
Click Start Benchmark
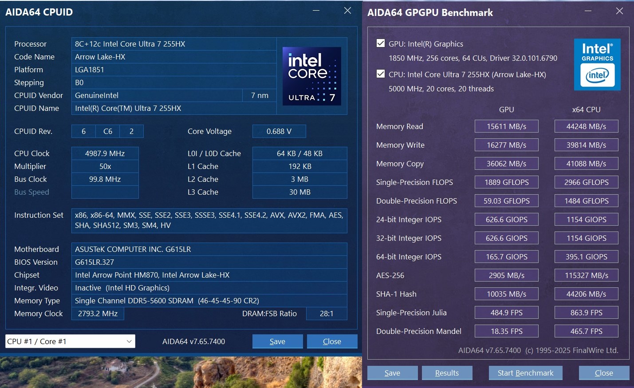(525, 373)
